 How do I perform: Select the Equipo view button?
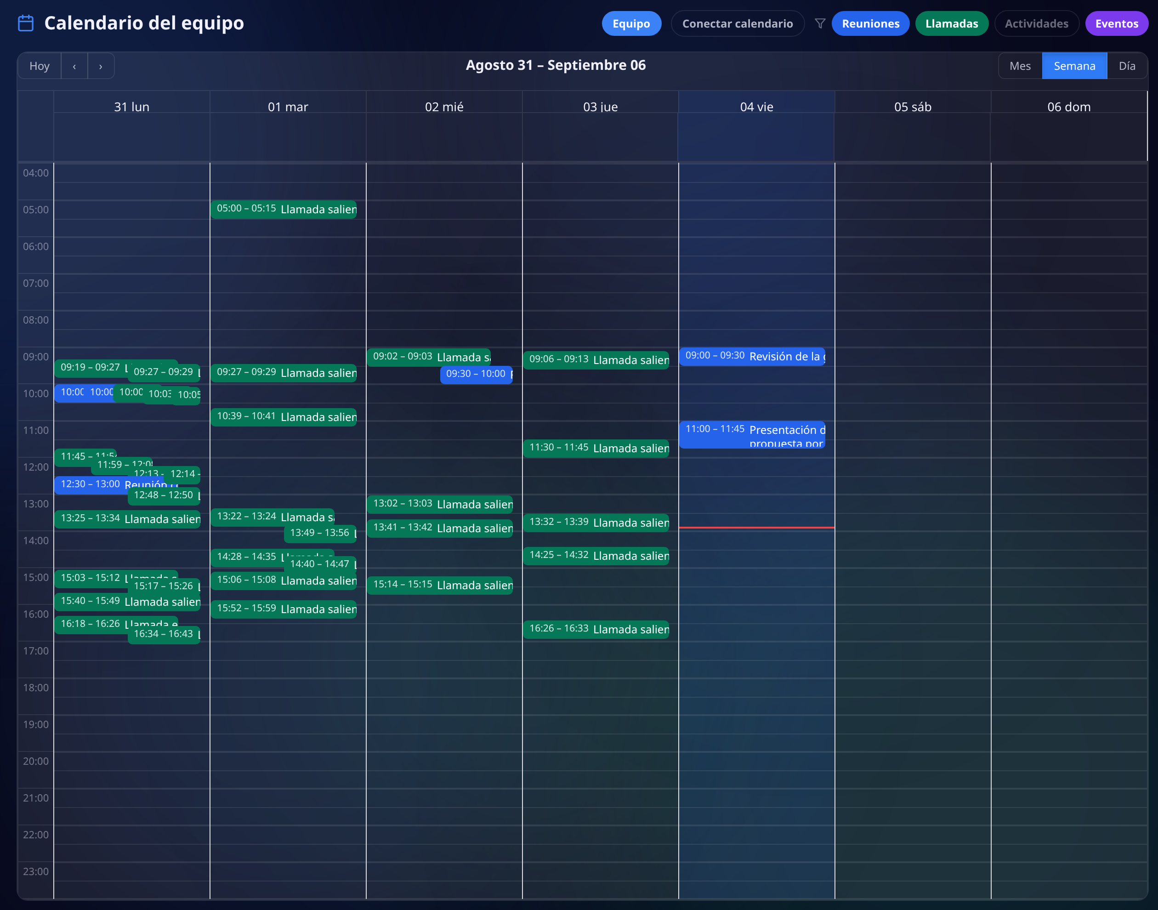click(631, 23)
